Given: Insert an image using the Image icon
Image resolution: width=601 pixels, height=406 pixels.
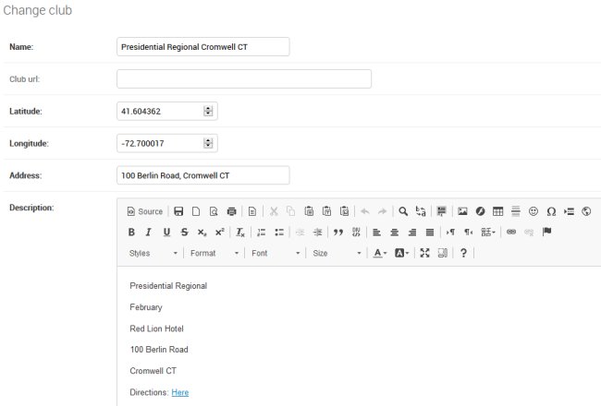Looking at the screenshot, I should click(x=463, y=211).
